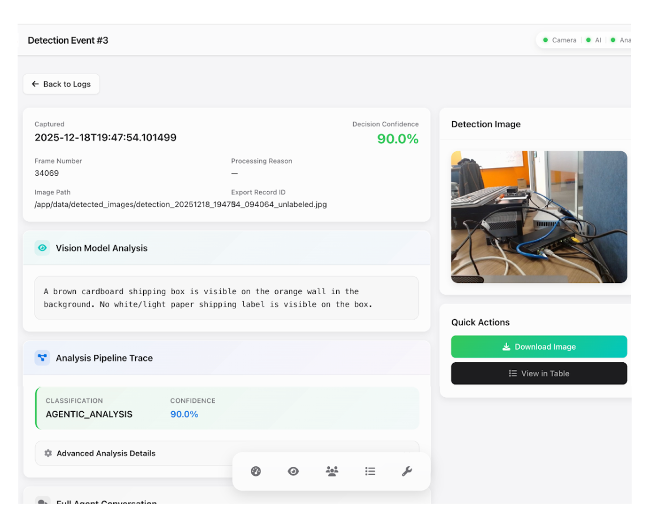Open the people group icon in floating nav
The height and width of the screenshot is (516, 656).
tap(332, 471)
